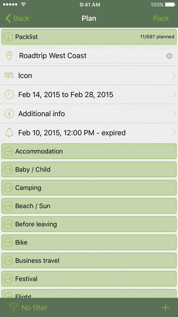Screen dimensions: 178x317
Task: Tap the caravan trip icon
Action: [x=9, y=76]
